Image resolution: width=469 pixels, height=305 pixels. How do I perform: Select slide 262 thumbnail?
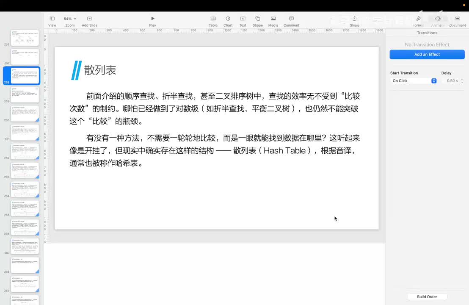click(25, 152)
